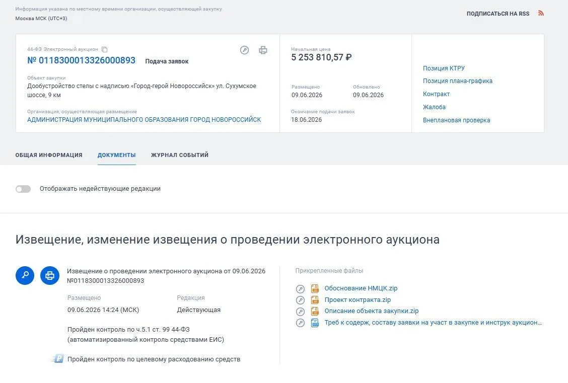The height and width of the screenshot is (383, 568).
Task: Click the RSS feed icon
Action: [x=541, y=14]
